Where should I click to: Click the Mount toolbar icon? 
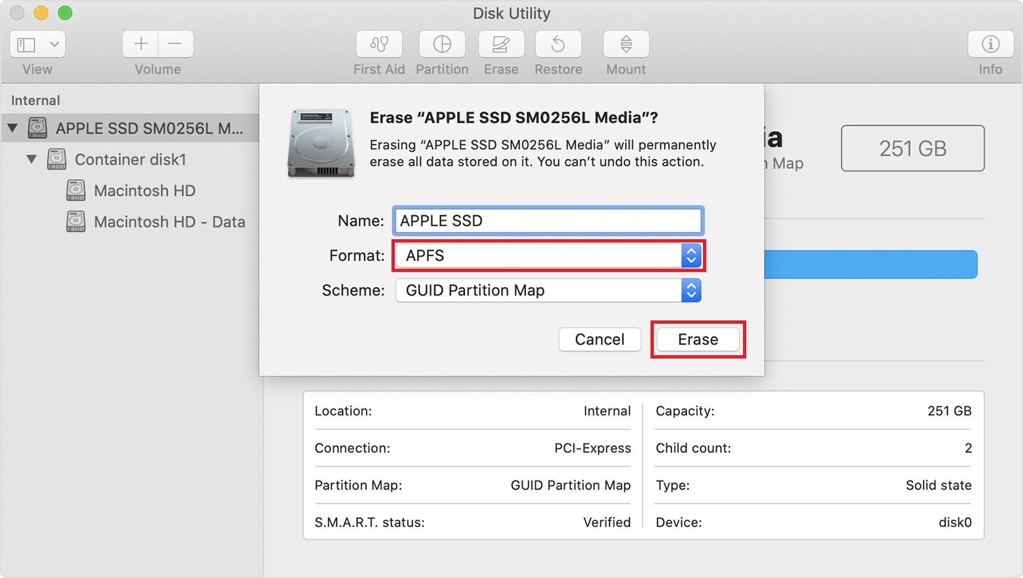point(626,44)
